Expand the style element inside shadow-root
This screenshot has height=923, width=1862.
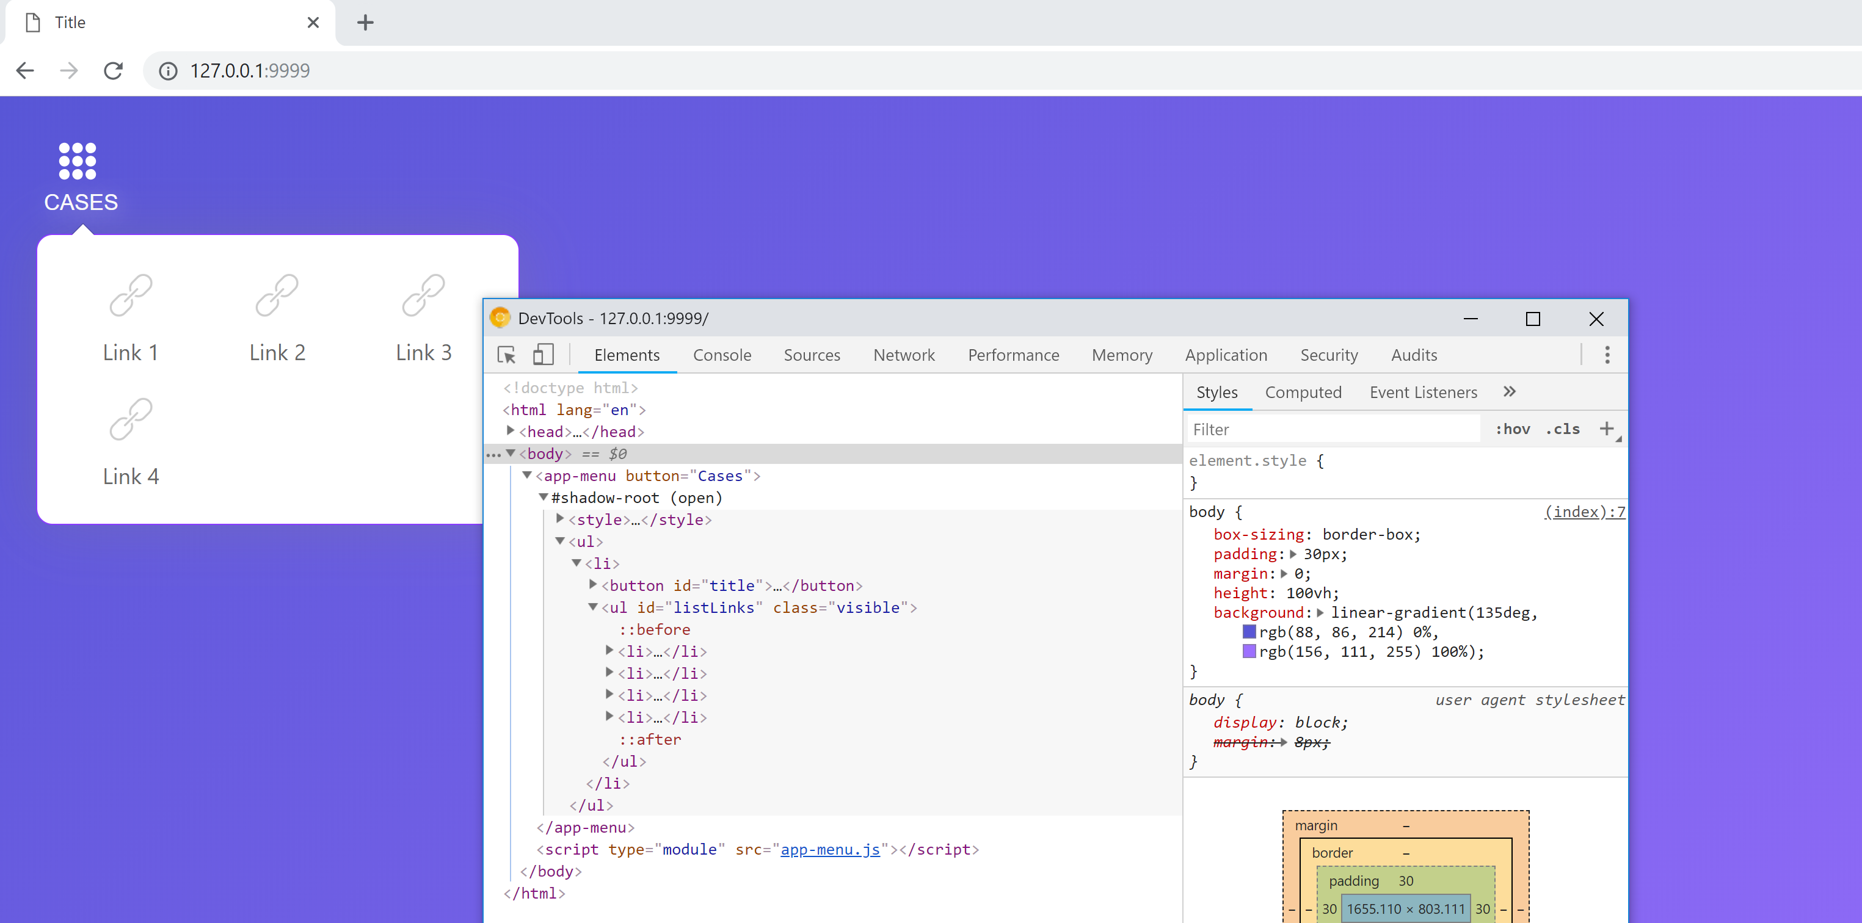559,518
